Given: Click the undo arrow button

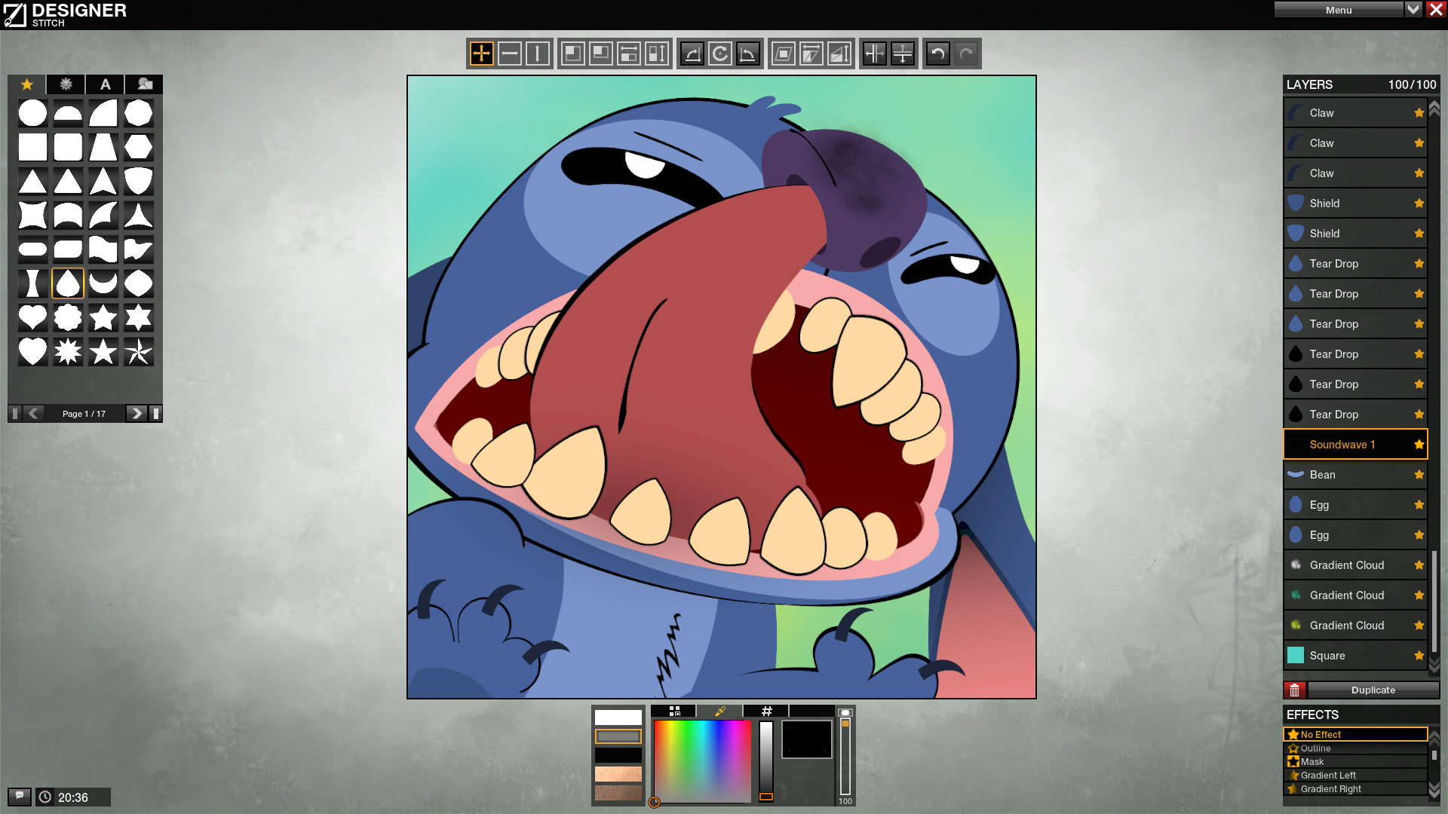Looking at the screenshot, I should (937, 54).
